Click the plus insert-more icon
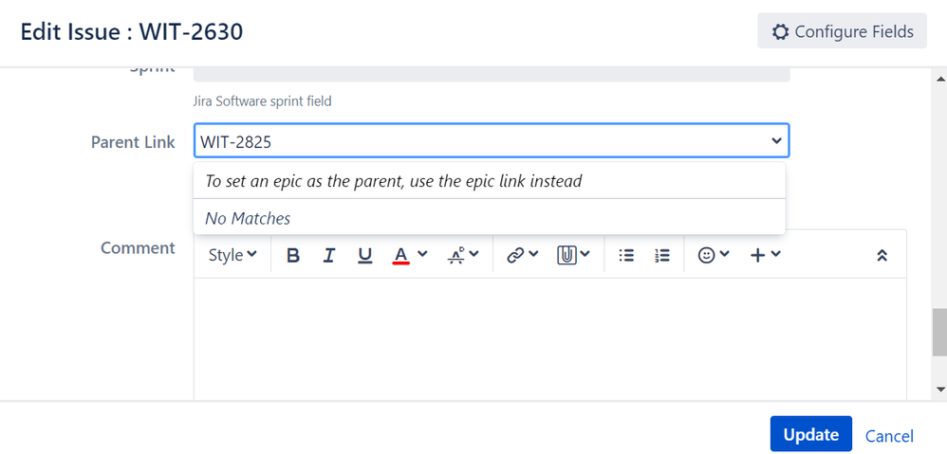 [757, 256]
